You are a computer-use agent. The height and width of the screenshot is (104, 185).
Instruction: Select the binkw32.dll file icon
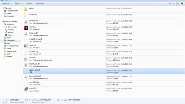(x=26, y=22)
